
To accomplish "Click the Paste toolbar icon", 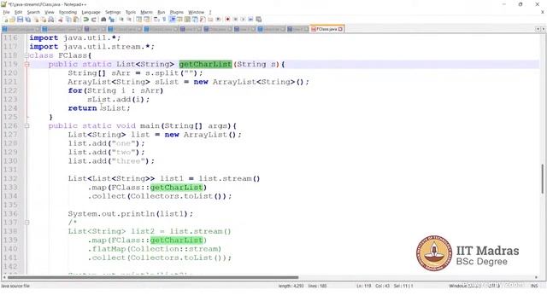I will pos(76,19).
